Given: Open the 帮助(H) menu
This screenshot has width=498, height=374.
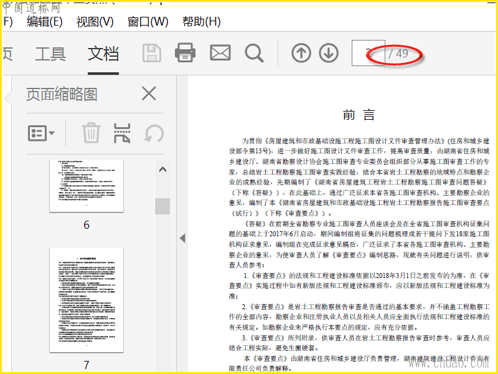Looking at the screenshot, I should point(201,22).
